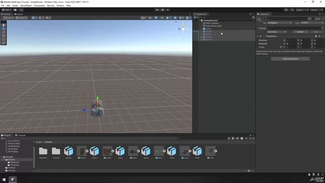Image resolution: width=325 pixels, height=183 pixels.
Task: Click the Position Y field
Action: pyautogui.click(x=304, y=40)
